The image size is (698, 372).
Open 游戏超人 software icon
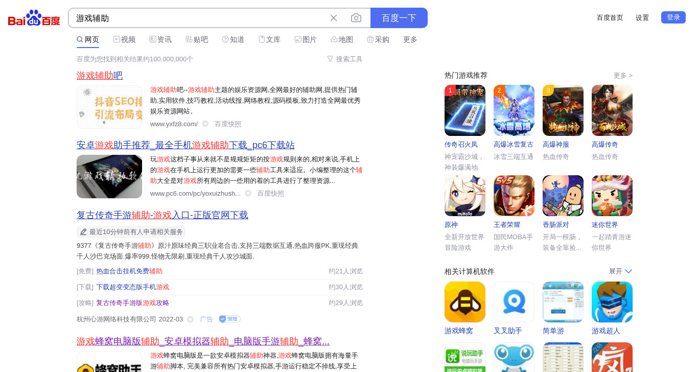[x=612, y=302]
